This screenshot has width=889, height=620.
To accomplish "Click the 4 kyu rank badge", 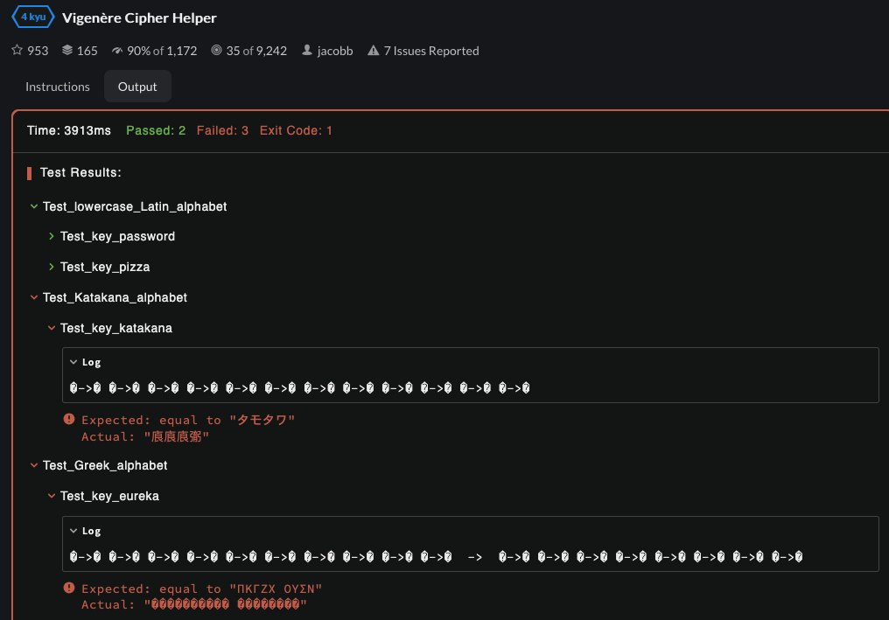I will [x=33, y=17].
